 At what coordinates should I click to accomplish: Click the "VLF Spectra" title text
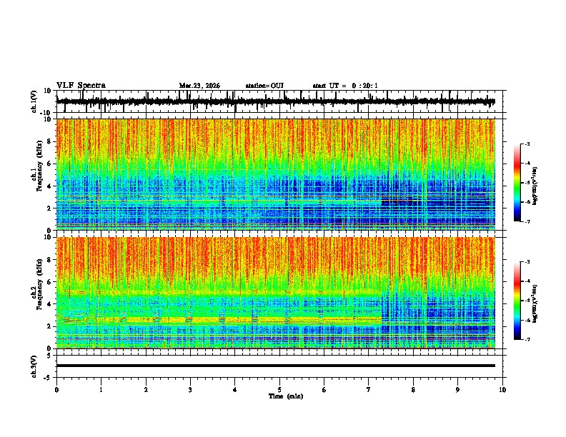click(81, 86)
